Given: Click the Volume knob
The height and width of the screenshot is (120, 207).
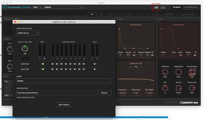Looking at the screenshot, I should (x=178, y=88).
